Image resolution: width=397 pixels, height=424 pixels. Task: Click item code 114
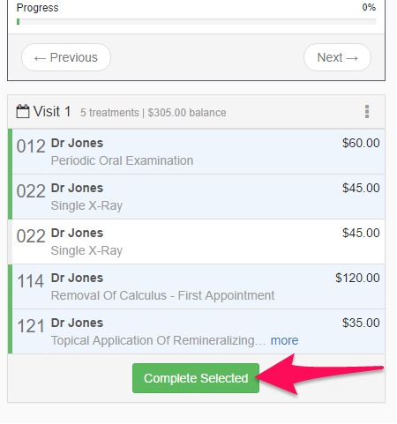pos(31,281)
